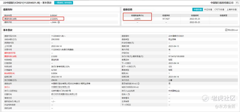Select the 估值时间 column header
Screen dimensions: 240x112
[x=195, y=15]
